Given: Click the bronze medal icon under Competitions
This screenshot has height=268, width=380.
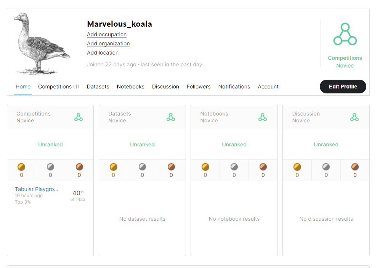Looking at the screenshot, I should click(79, 167).
